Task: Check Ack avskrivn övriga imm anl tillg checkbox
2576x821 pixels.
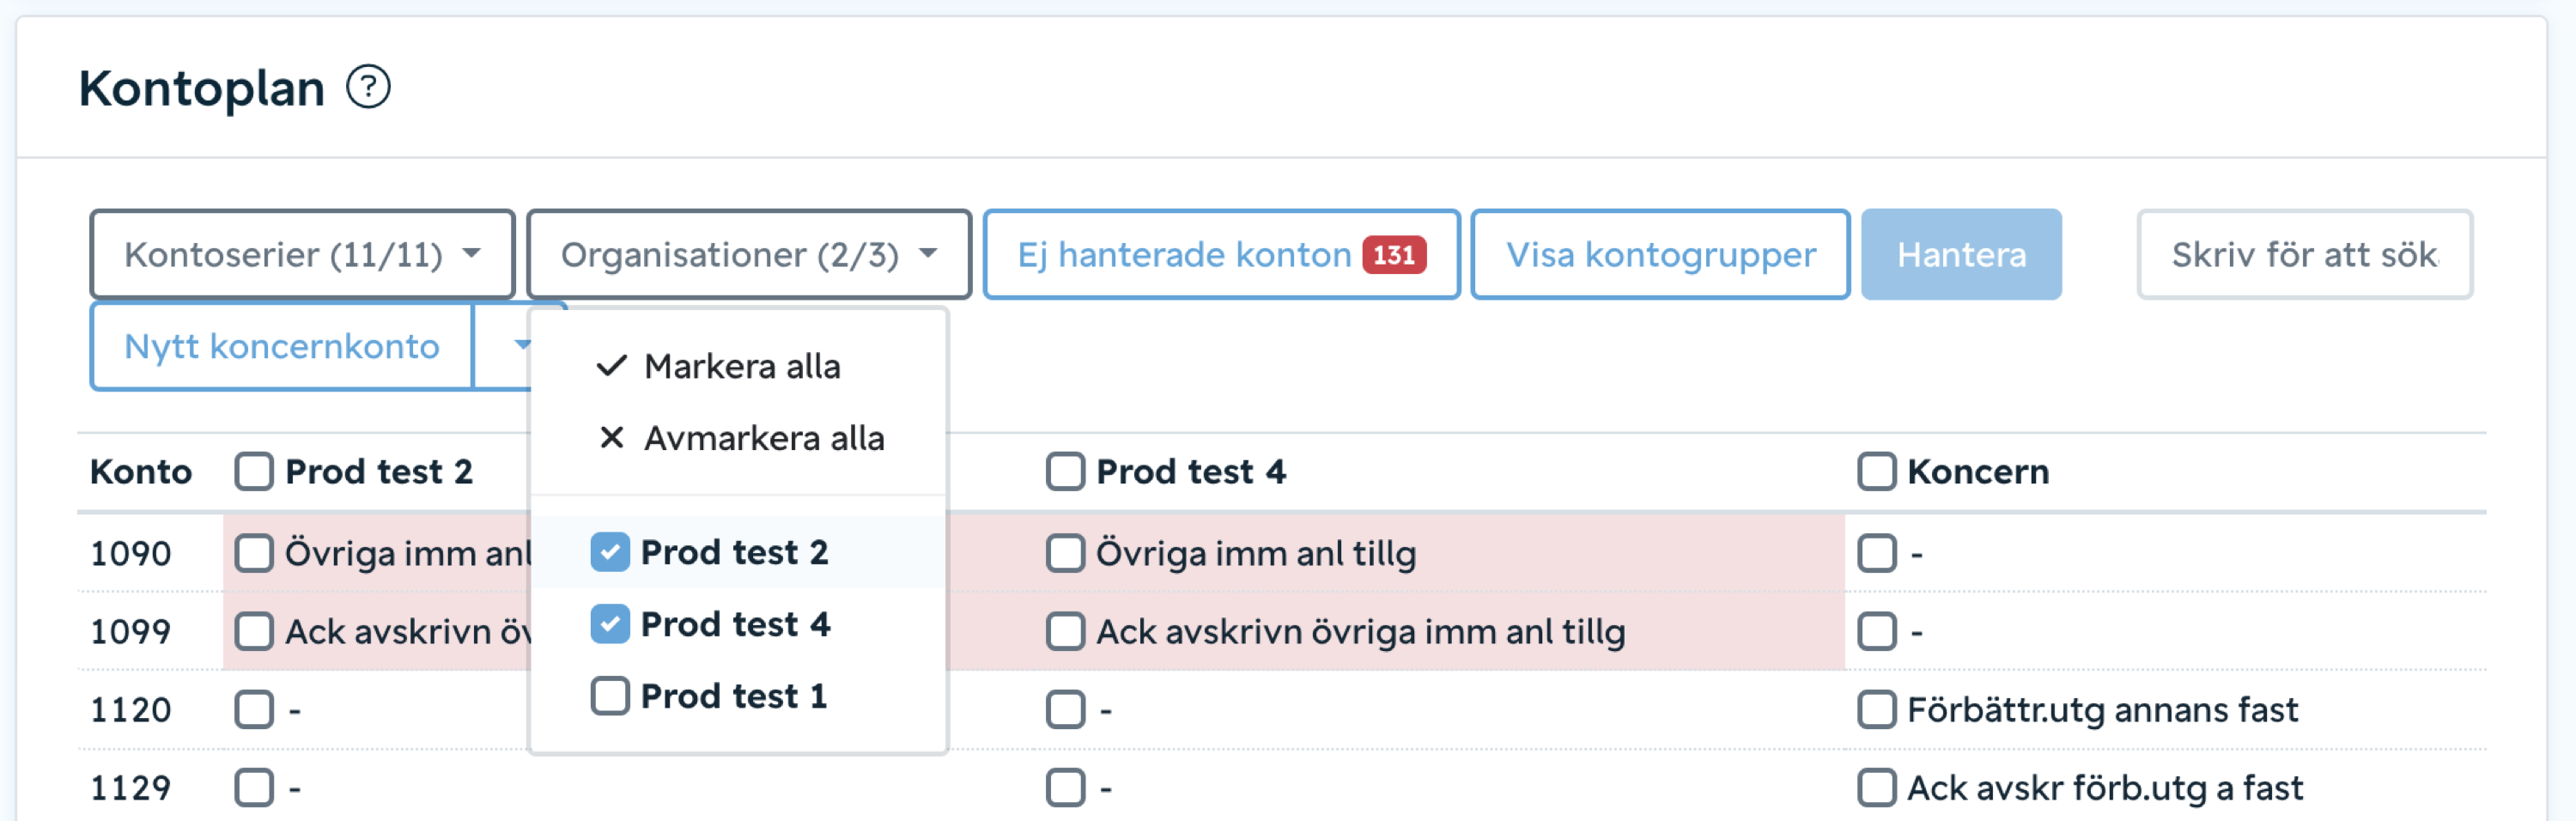Action: point(1065,632)
